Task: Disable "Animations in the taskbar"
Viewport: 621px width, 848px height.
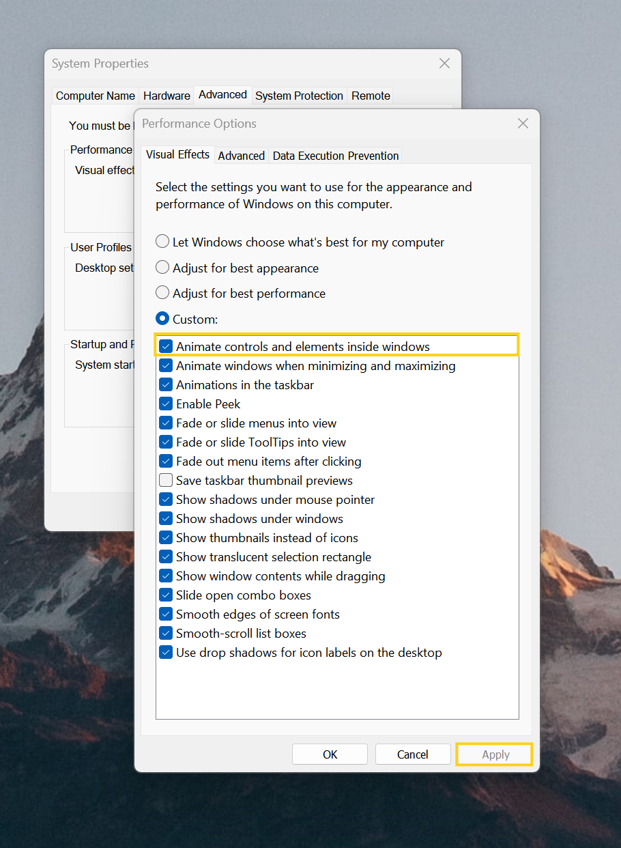Action: click(x=165, y=384)
